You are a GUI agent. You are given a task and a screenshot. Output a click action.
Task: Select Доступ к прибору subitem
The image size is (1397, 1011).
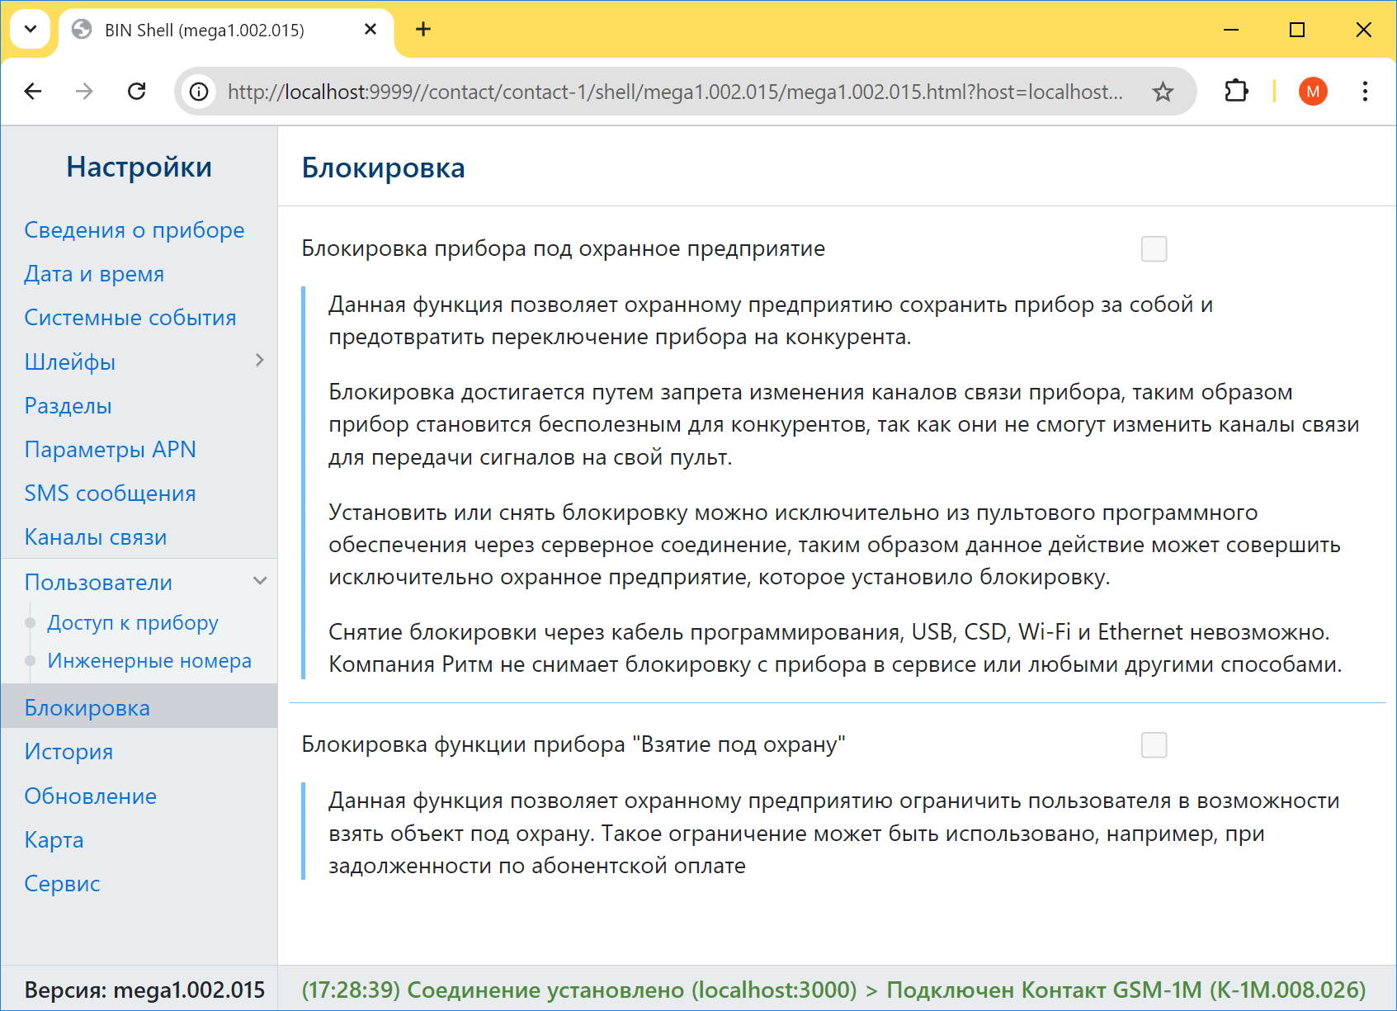tap(133, 623)
